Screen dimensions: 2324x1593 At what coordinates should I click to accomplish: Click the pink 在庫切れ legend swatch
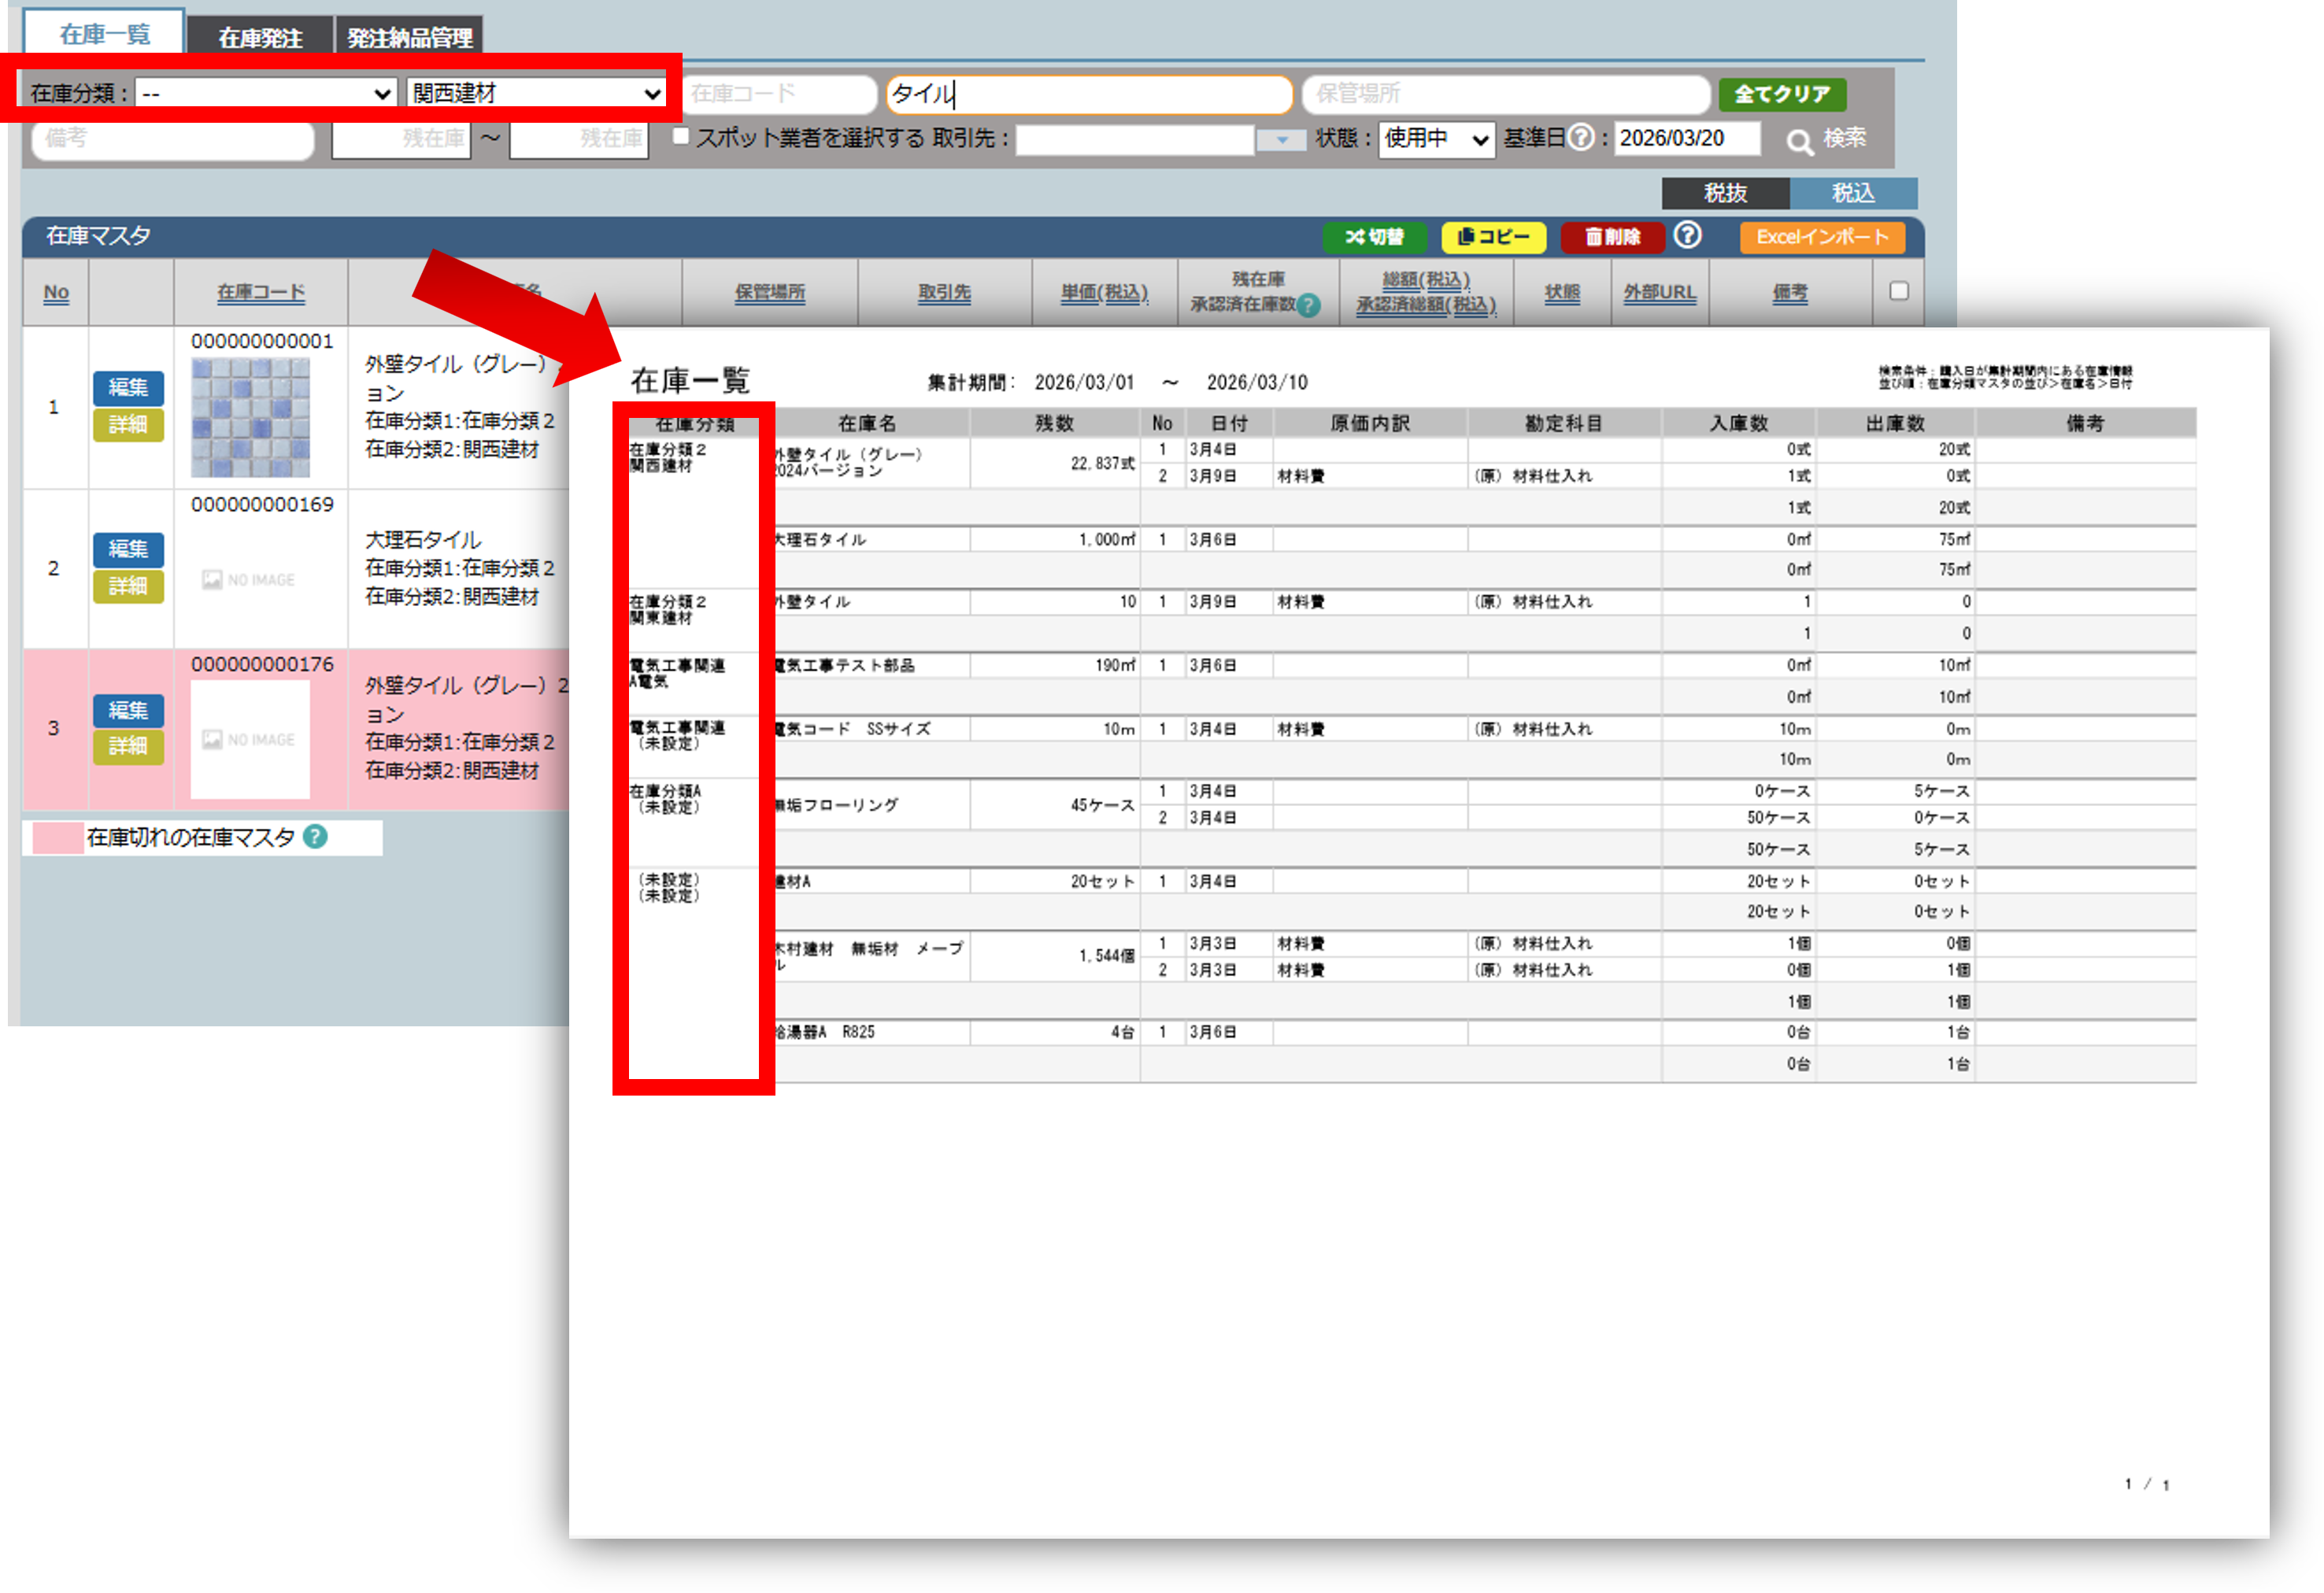click(57, 838)
